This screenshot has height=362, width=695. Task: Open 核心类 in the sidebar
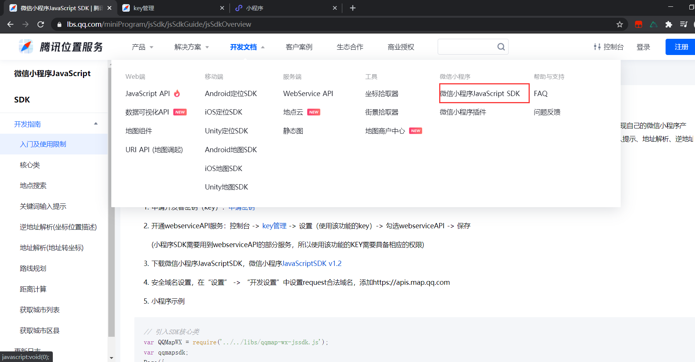pyautogui.click(x=30, y=165)
